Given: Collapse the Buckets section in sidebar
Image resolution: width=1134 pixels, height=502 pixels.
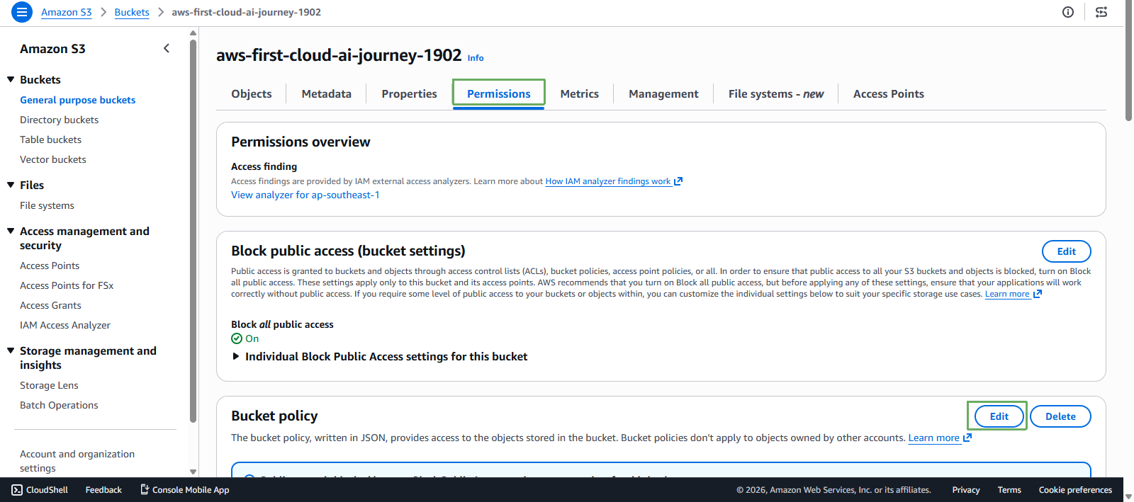Looking at the screenshot, I should pyautogui.click(x=11, y=79).
